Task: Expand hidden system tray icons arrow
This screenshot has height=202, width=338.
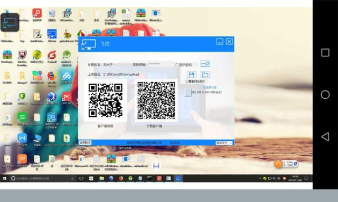Action: [x=260, y=178]
